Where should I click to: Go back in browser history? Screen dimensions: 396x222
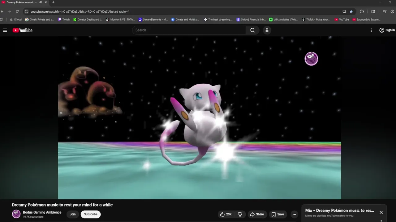pyautogui.click(x=2, y=11)
